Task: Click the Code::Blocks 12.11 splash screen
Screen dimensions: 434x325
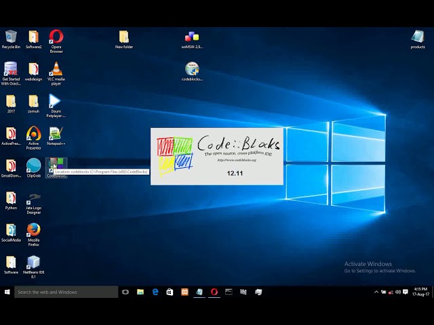Action: pos(217,156)
